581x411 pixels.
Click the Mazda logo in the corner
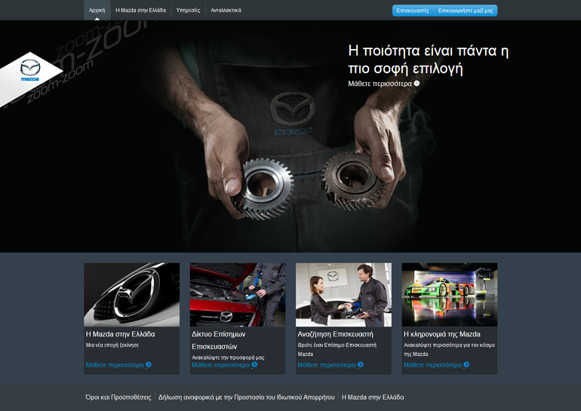(30, 70)
